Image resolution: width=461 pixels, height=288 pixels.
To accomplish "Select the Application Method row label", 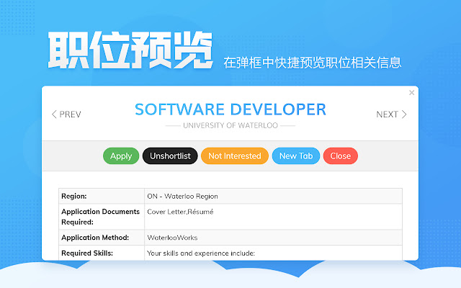I will [95, 238].
